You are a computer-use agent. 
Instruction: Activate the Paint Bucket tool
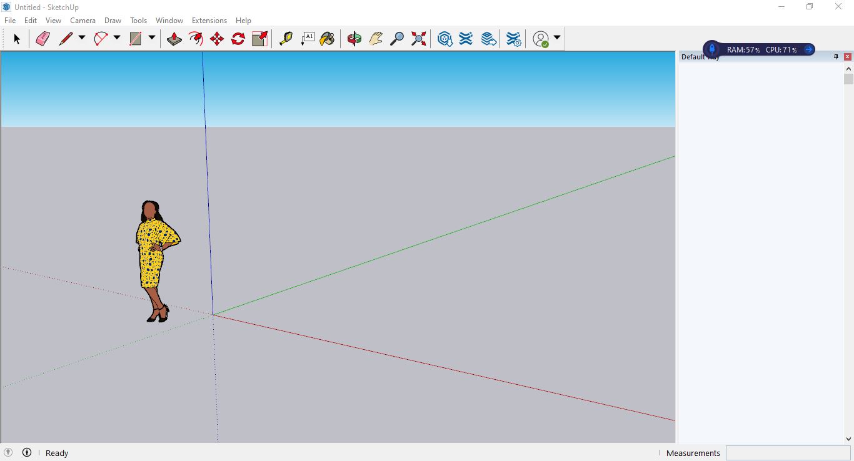point(327,39)
